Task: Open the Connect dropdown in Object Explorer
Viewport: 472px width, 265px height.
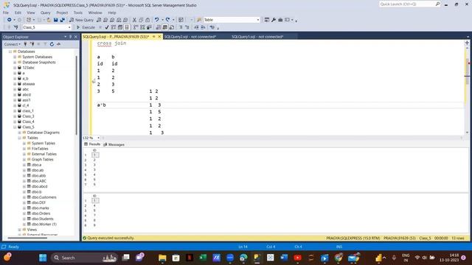Action: (x=13, y=44)
